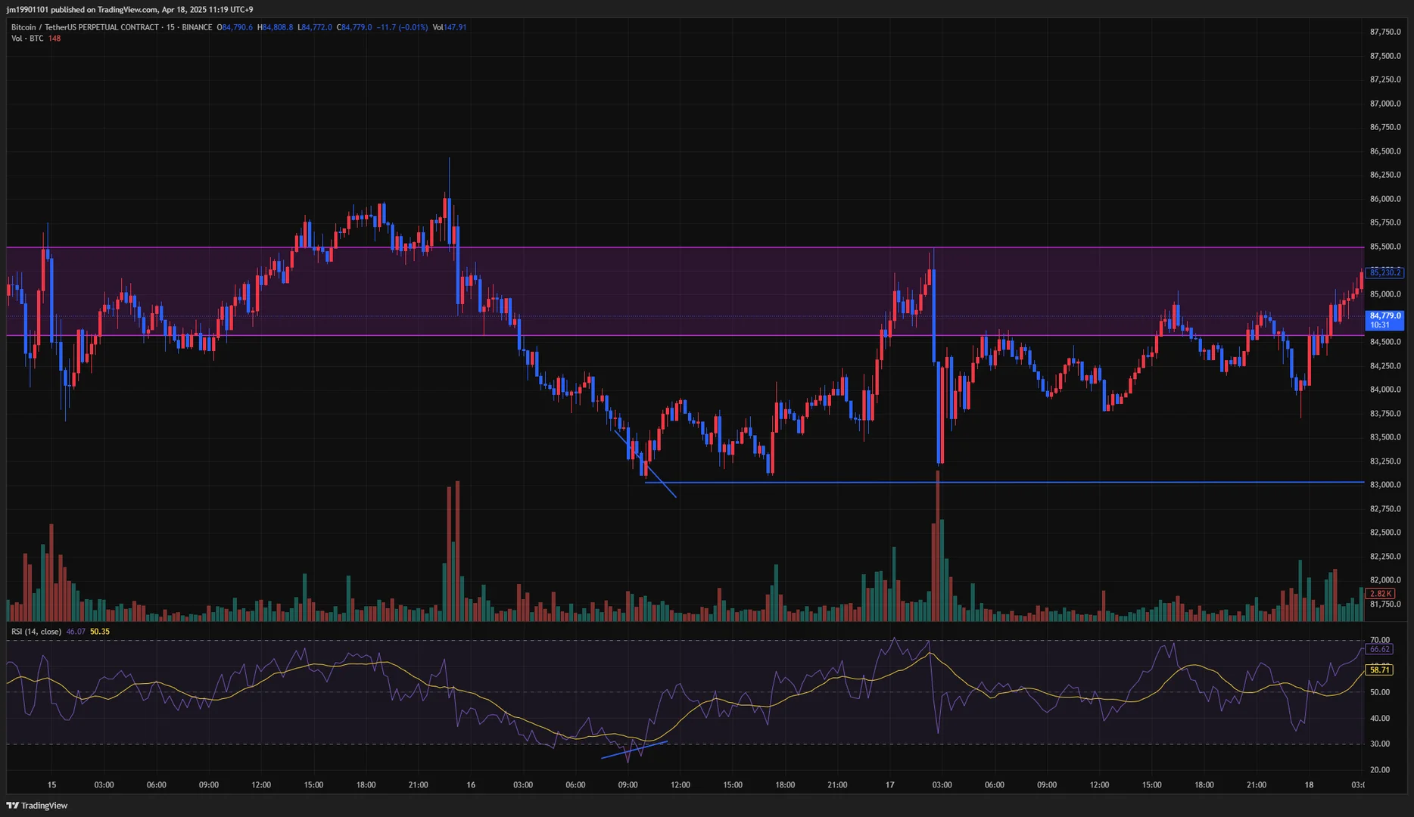Click the outlined price label '85,230.2'
1414x817 pixels.
[1385, 272]
